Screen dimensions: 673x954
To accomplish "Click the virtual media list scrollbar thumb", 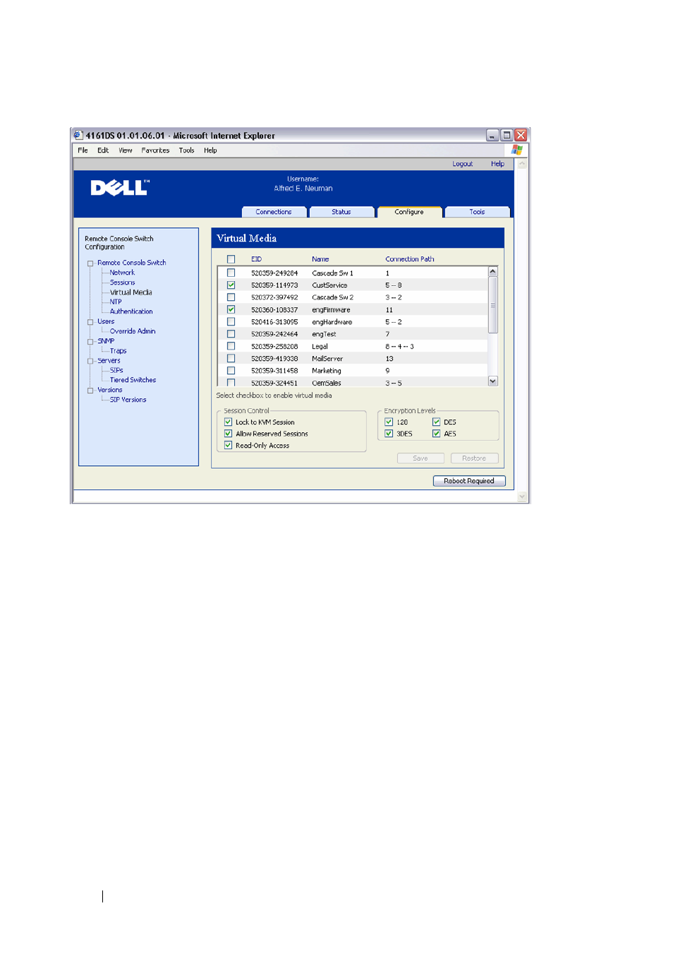I will coord(493,305).
